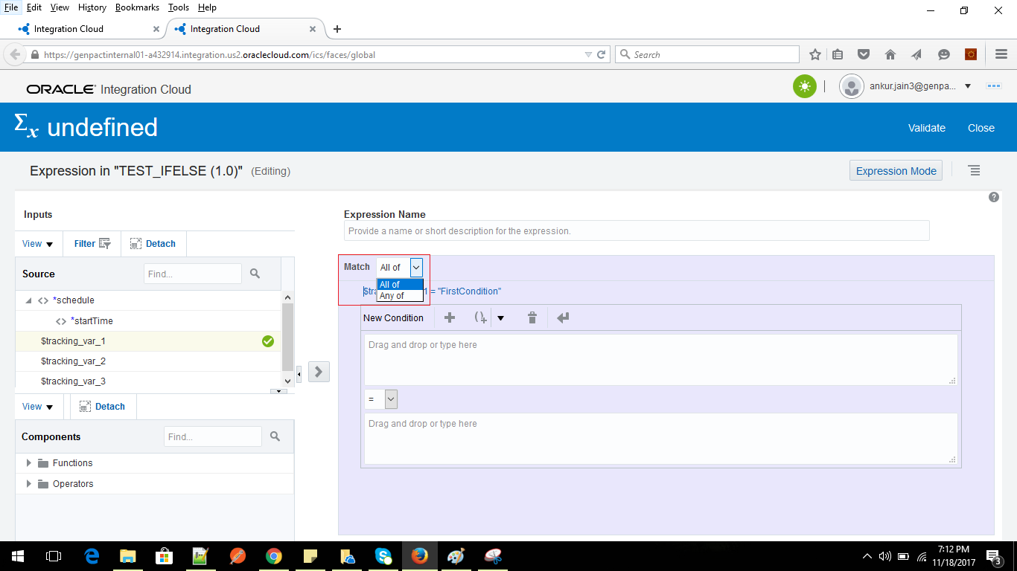Open the Tools menu
The image size is (1017, 571).
coord(179,7)
